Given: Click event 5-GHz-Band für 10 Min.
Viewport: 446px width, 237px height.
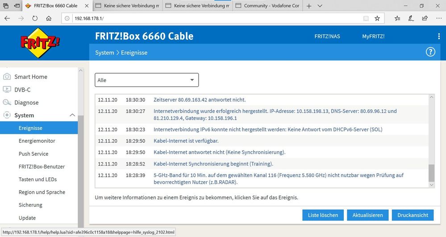Looking at the screenshot, I should 279,179.
